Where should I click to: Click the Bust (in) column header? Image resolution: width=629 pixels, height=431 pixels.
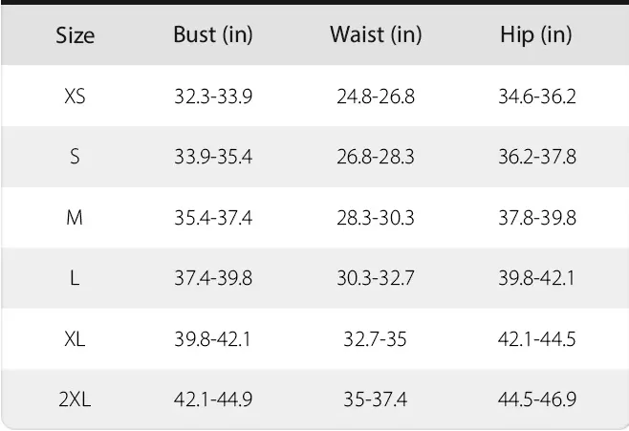212,35
